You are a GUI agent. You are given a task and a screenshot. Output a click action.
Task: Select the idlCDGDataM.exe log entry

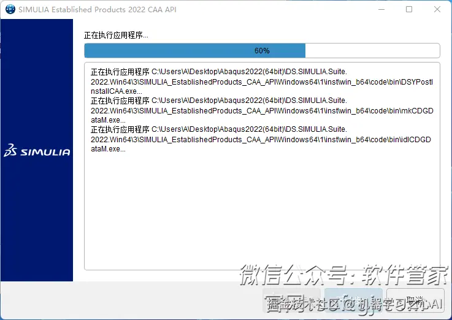tap(262, 139)
